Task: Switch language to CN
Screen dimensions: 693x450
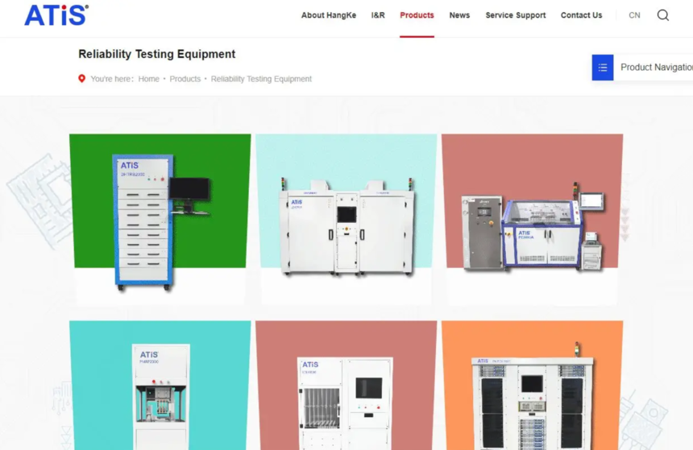Action: (634, 15)
